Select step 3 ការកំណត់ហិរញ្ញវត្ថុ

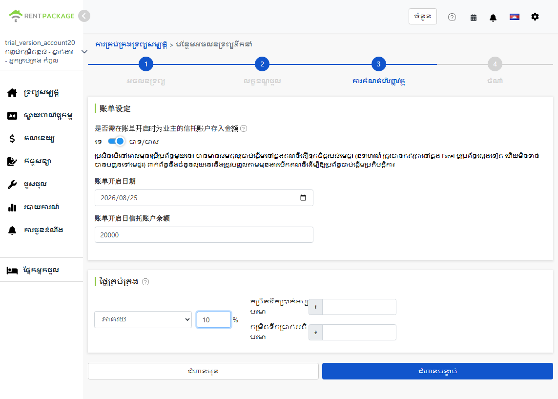pyautogui.click(x=379, y=64)
